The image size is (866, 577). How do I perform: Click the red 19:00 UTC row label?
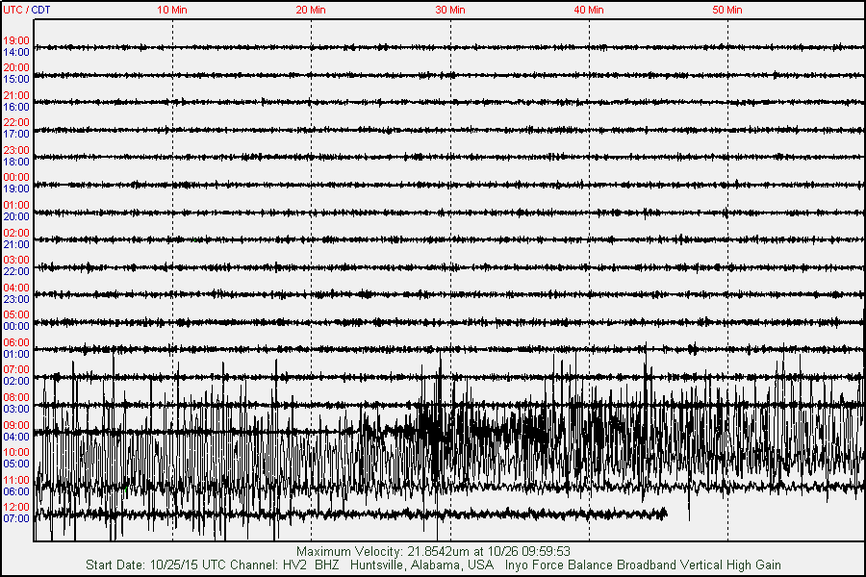coord(16,40)
